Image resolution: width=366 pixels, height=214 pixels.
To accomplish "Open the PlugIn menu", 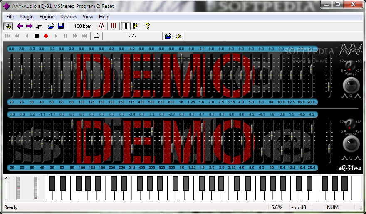I will (27, 17).
